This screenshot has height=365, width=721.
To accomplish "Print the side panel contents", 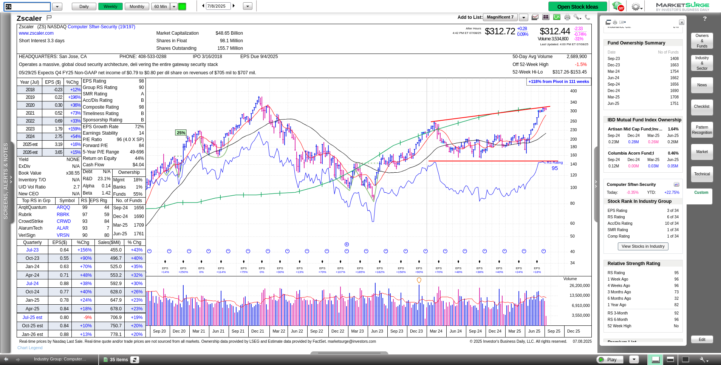I will click(615, 22).
